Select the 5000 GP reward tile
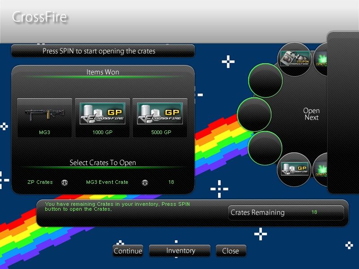This screenshot has height=269, width=359. (x=160, y=118)
